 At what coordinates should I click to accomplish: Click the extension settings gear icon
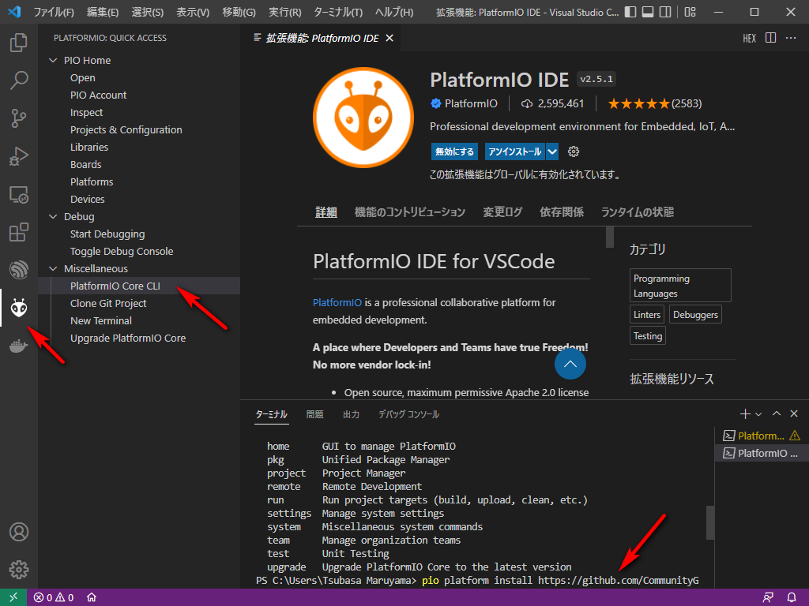[x=574, y=151]
